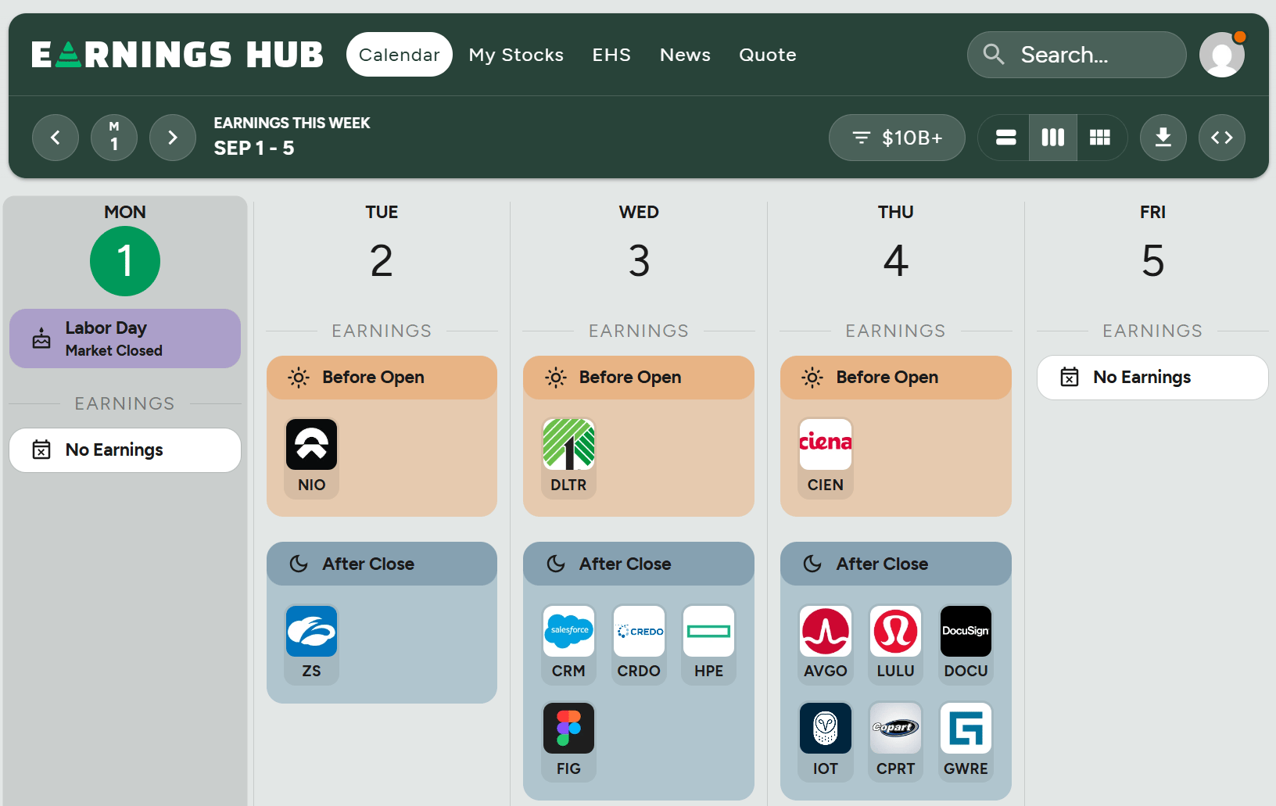Open the $10B+ market cap filter
Screen dimensions: 1276x806
pos(897,138)
